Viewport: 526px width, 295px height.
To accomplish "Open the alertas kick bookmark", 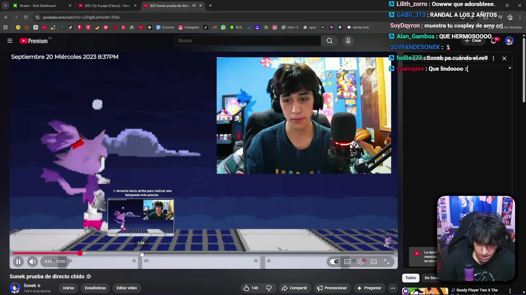I will click(358, 27).
